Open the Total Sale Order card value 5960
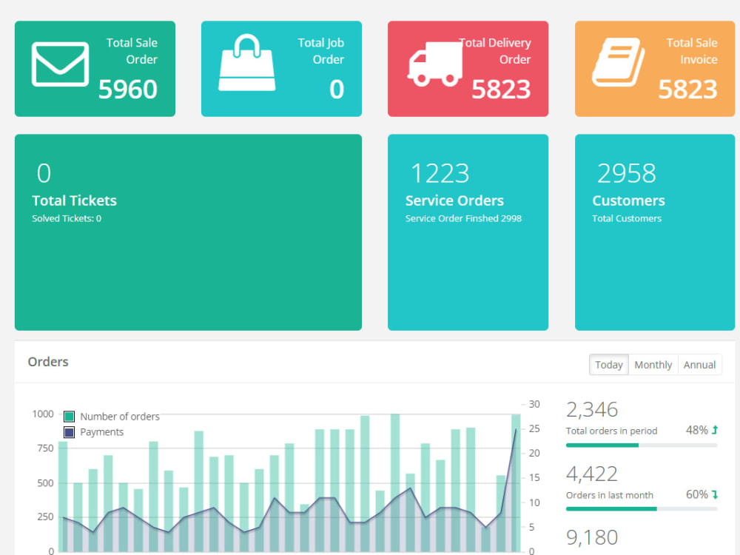This screenshot has width=740, height=555. point(127,90)
